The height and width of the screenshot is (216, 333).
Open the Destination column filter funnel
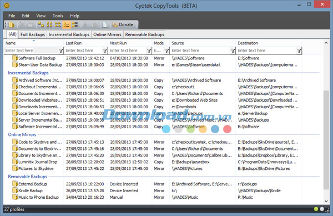coord(299,51)
